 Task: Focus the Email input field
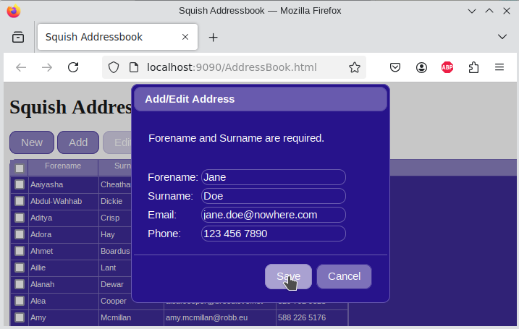pyautogui.click(x=274, y=215)
